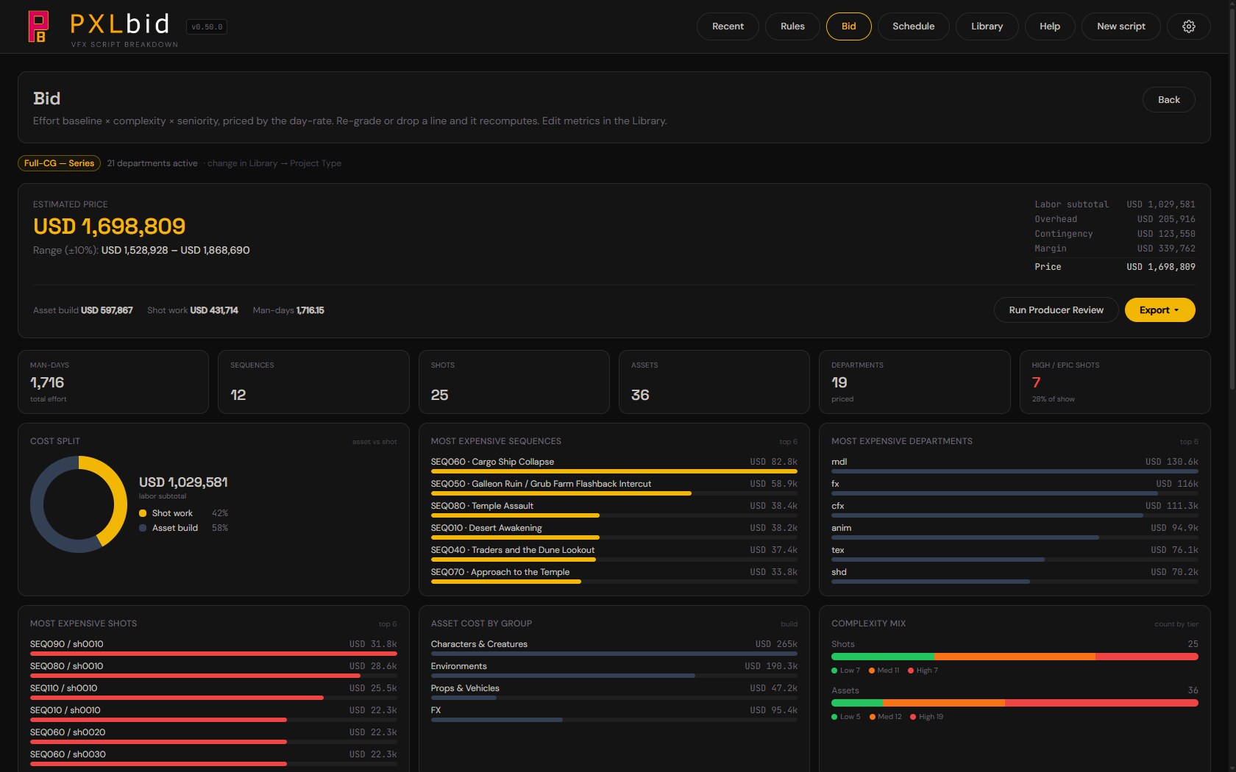Click the mdl department cost bar
This screenshot has width=1236, height=772.
tap(1015, 471)
